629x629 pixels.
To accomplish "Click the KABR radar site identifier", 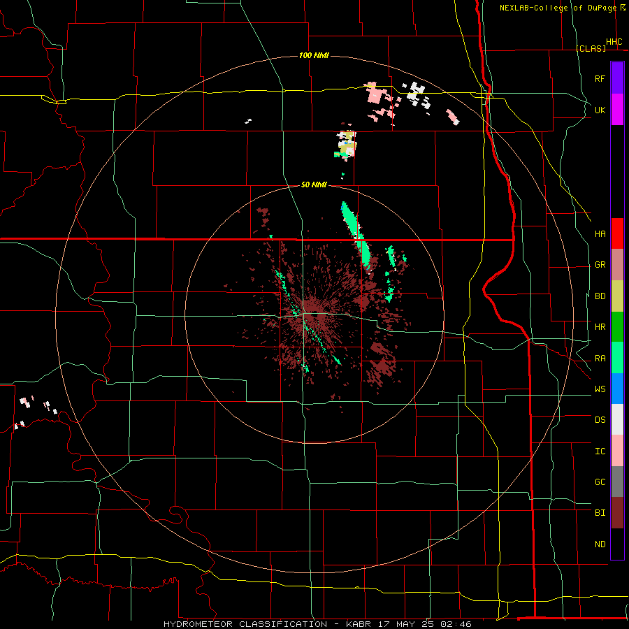I will 360,624.
